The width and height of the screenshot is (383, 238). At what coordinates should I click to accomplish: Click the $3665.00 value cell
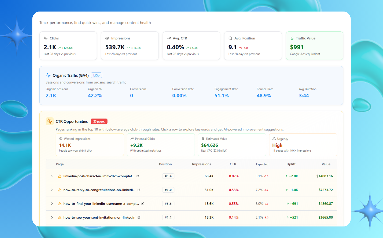point(326,218)
